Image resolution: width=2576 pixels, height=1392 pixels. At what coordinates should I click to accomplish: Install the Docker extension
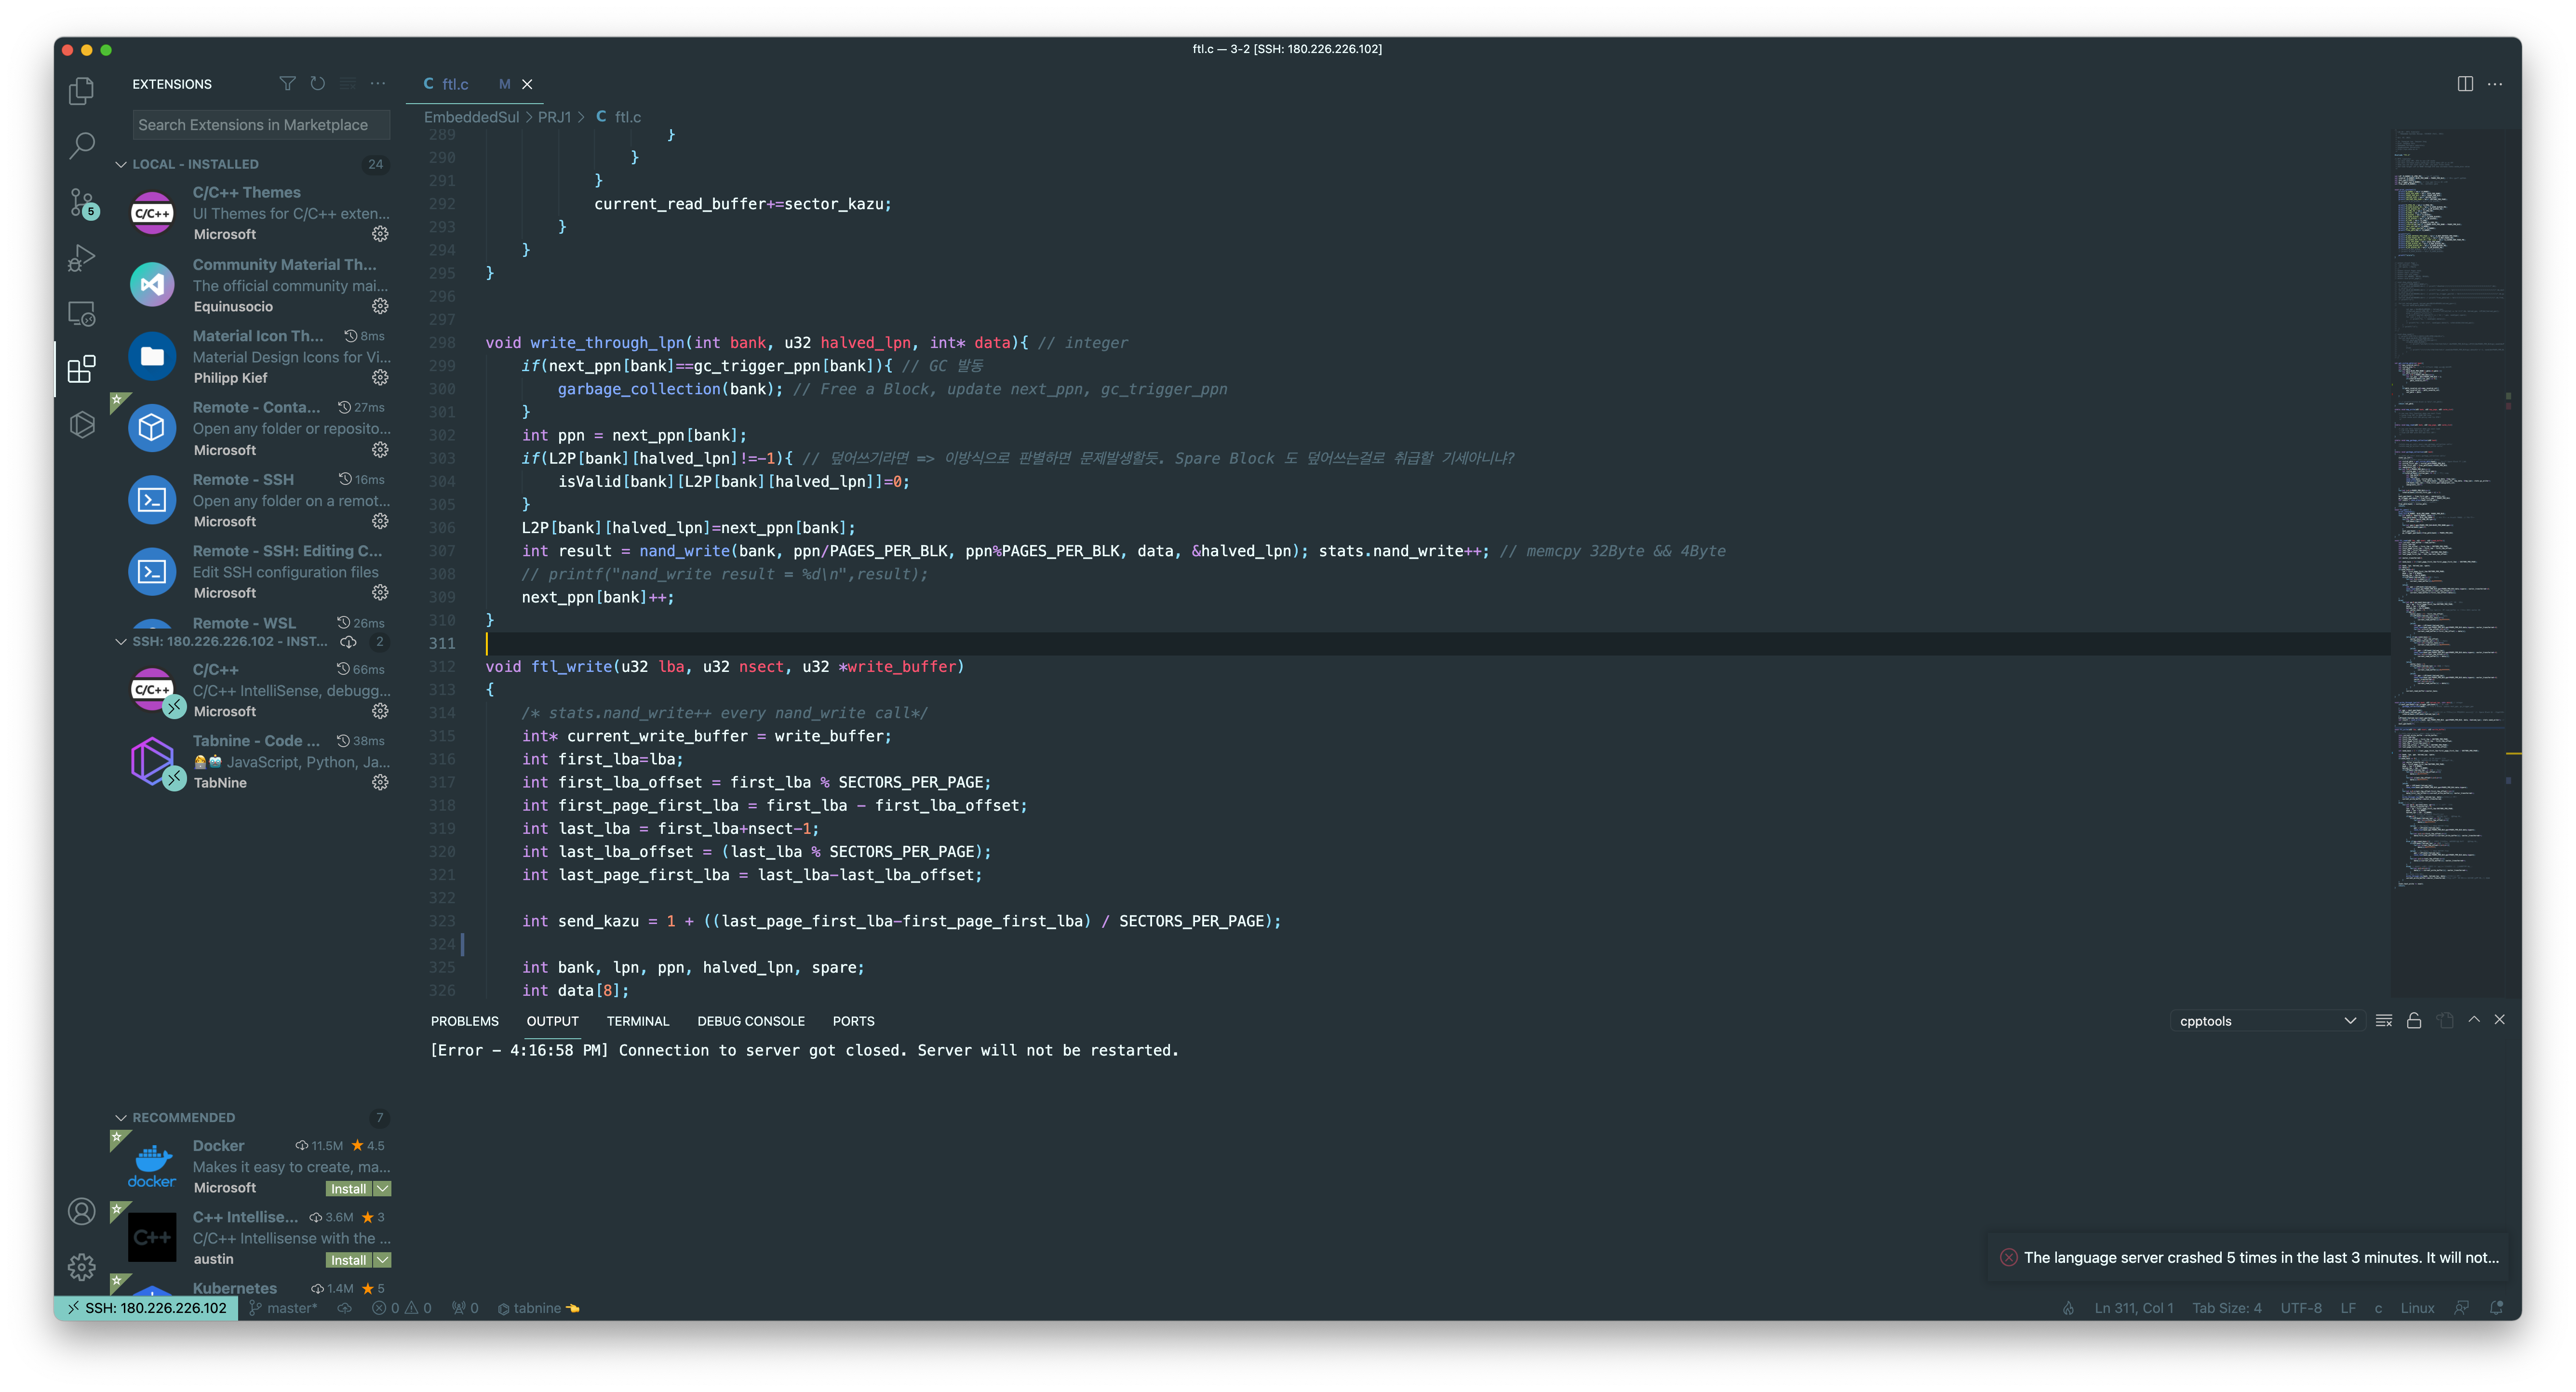click(x=348, y=1189)
